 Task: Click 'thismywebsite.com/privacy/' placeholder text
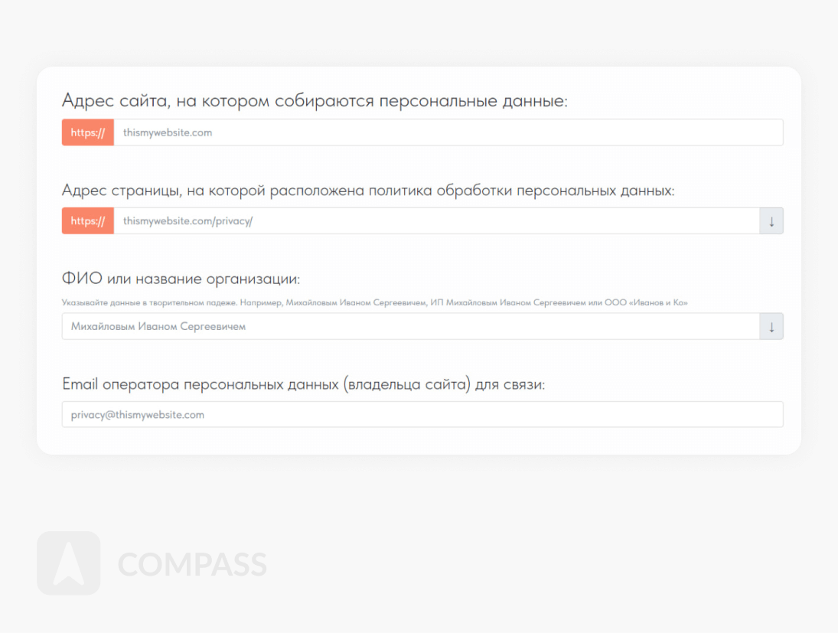point(187,221)
